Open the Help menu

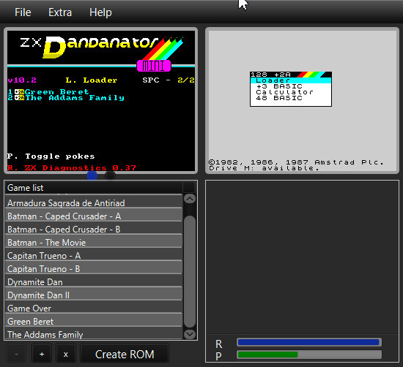100,12
